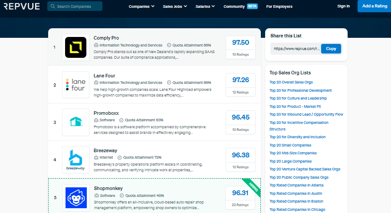Open Top 20 Large Companies list

pos(290,161)
